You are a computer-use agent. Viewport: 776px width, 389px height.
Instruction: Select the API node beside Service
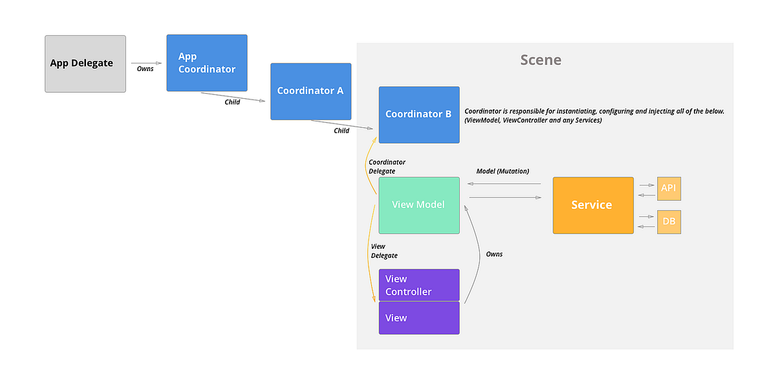click(x=669, y=188)
